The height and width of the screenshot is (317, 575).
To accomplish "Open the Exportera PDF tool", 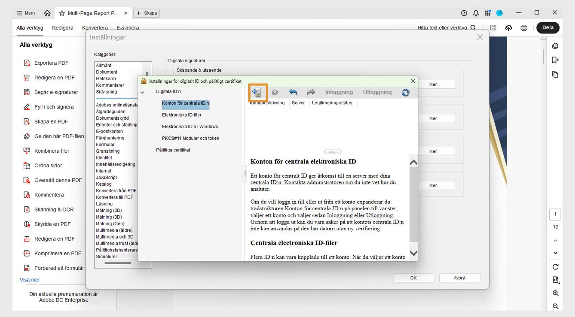I will pos(51,63).
